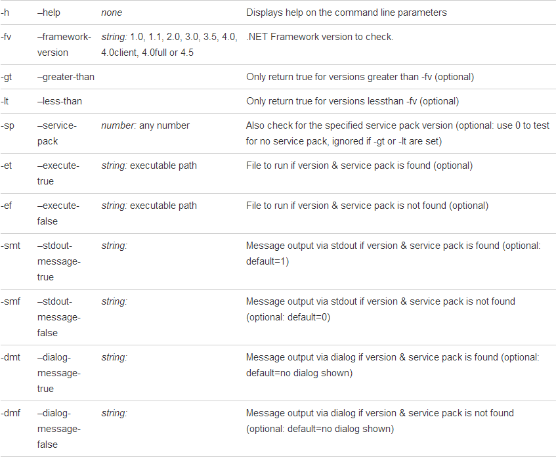Click the --framework-version parameter name

(x=64, y=44)
